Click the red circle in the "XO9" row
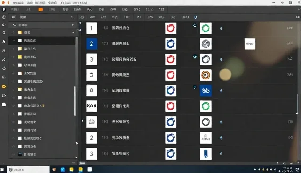Viewport: 301px width, 173px height. coord(171,106)
